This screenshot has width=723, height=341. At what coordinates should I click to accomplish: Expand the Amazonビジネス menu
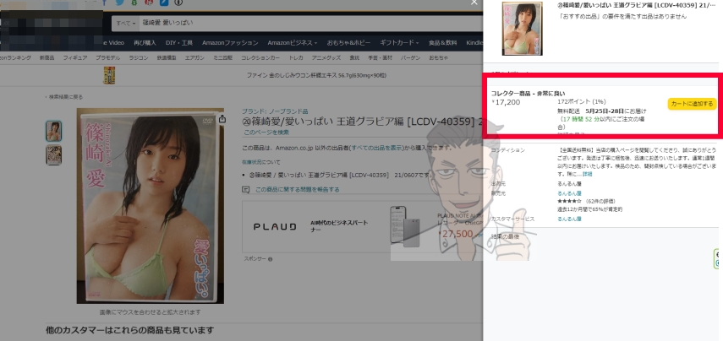pos(292,42)
